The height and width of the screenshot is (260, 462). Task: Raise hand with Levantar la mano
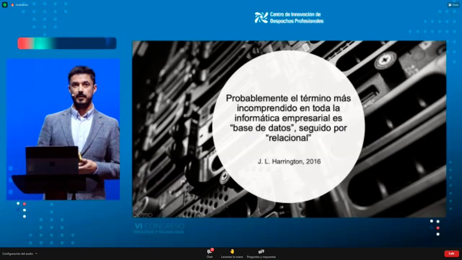[x=232, y=253]
